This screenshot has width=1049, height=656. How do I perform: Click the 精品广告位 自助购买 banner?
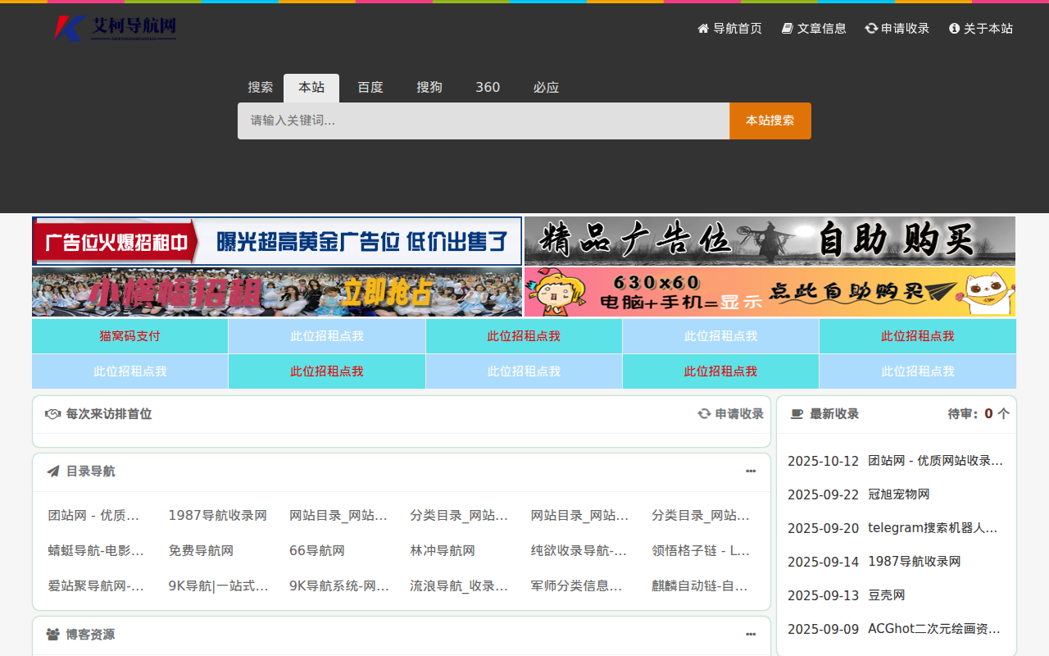point(770,241)
